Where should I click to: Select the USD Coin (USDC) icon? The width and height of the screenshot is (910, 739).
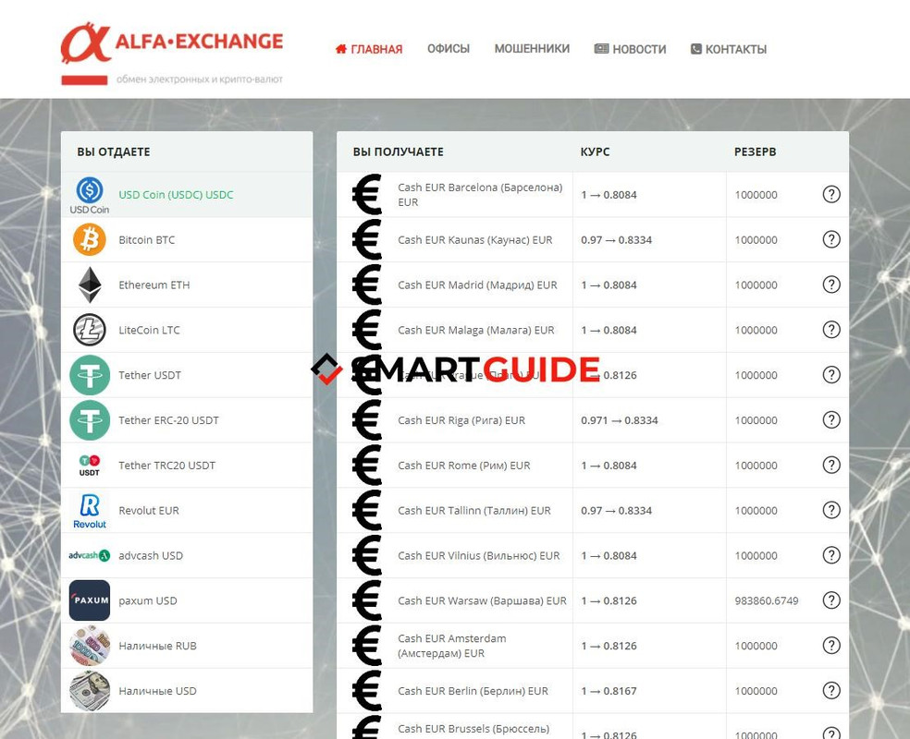pyautogui.click(x=90, y=195)
